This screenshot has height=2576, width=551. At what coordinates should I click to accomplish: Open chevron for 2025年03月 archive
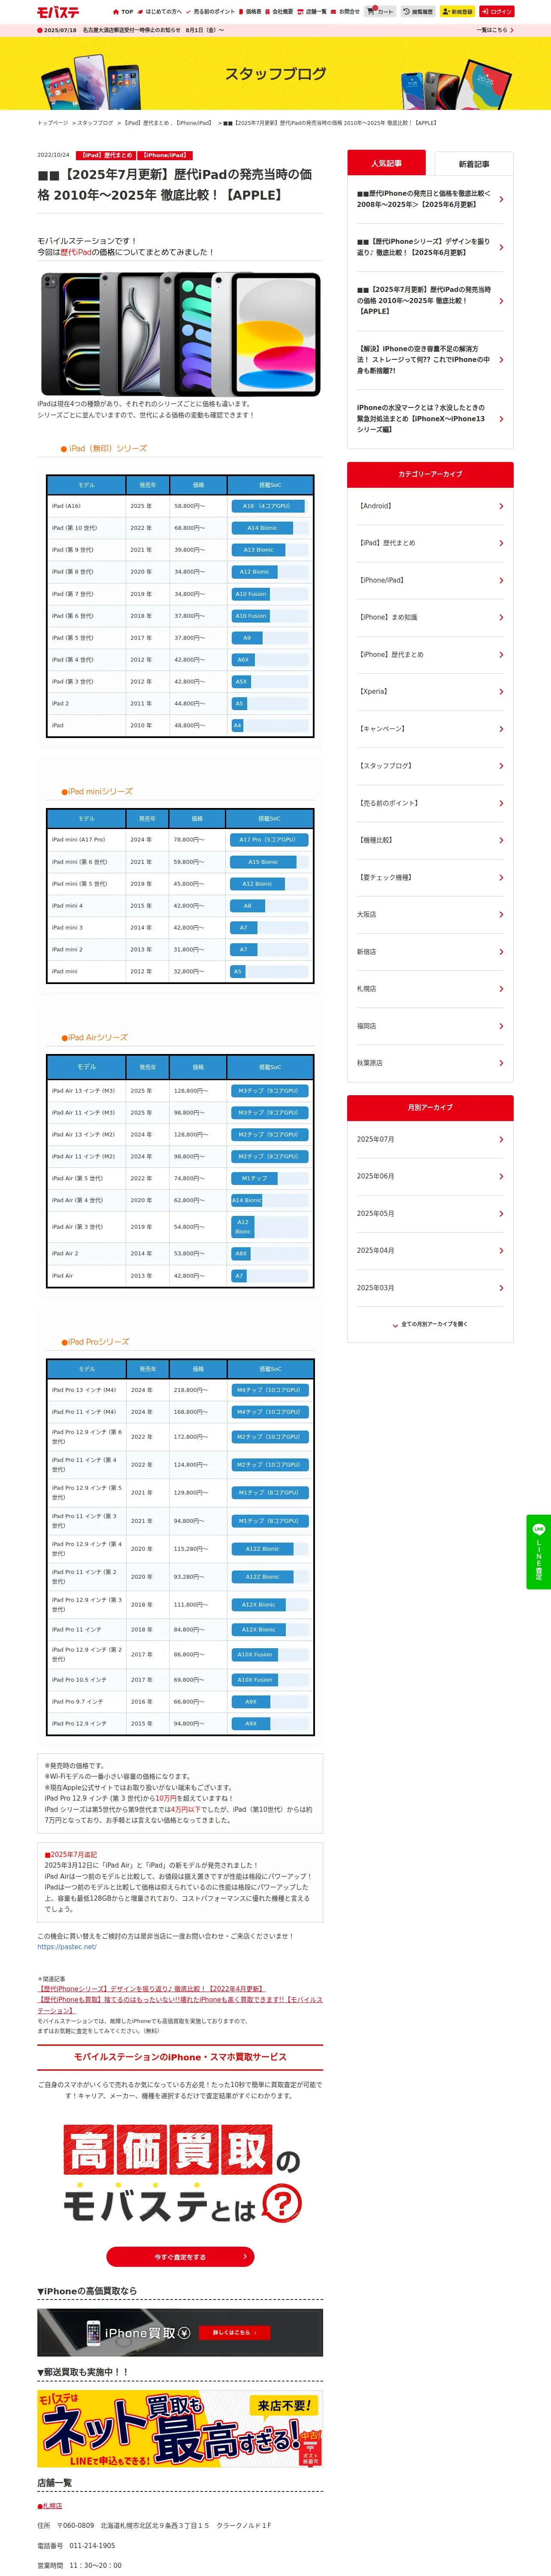[501, 1288]
